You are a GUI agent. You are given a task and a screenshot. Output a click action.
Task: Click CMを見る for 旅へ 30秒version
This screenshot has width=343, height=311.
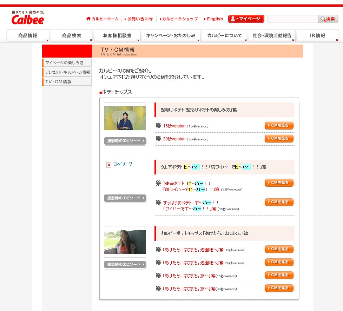pos(279,288)
